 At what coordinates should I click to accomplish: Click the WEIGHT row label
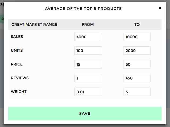coord(19,92)
